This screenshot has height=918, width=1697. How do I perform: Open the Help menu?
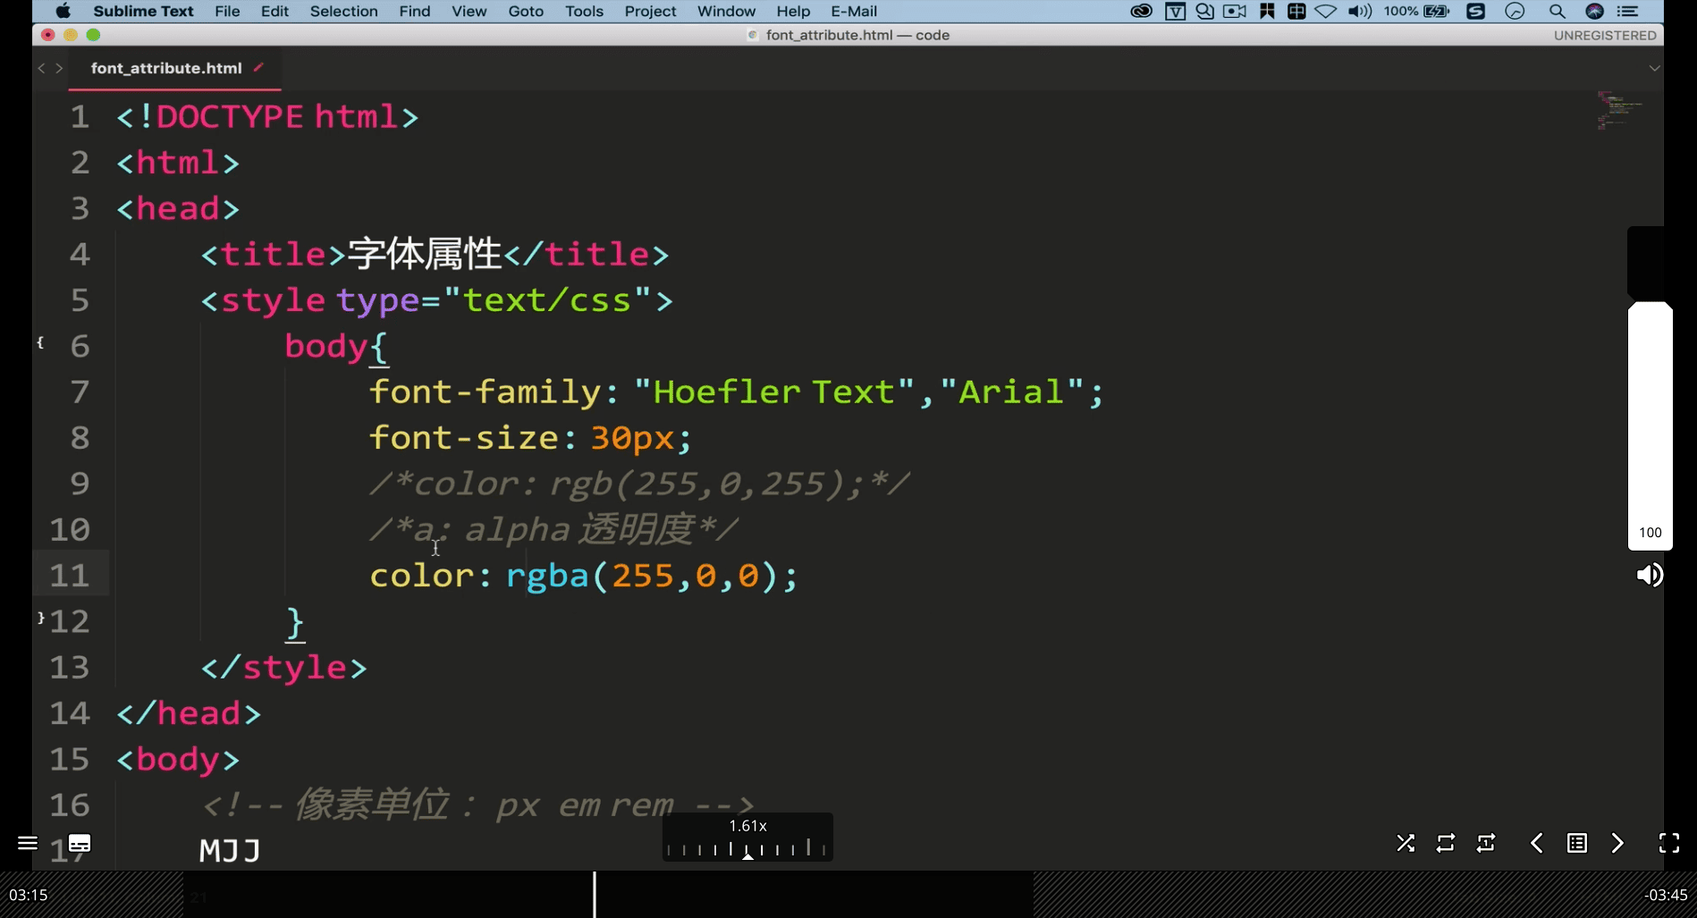tap(793, 12)
